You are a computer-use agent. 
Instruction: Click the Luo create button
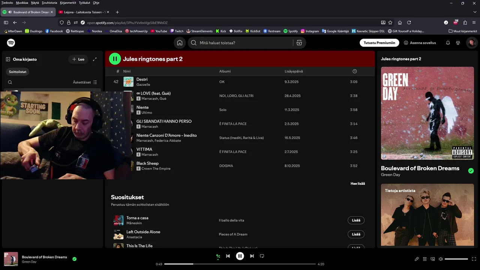78,59
